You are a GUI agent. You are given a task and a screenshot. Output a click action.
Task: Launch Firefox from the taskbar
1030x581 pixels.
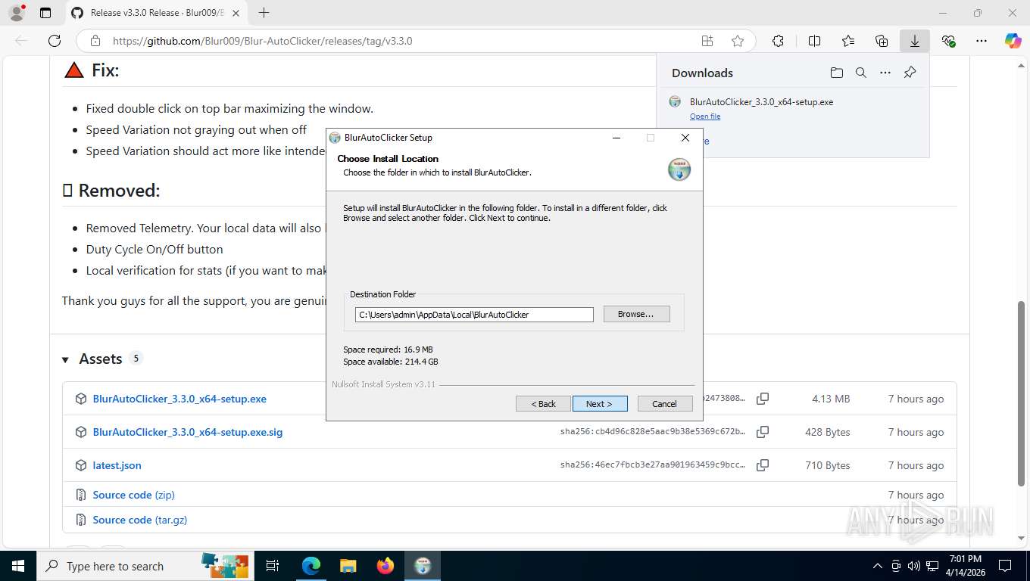pyautogui.click(x=385, y=566)
